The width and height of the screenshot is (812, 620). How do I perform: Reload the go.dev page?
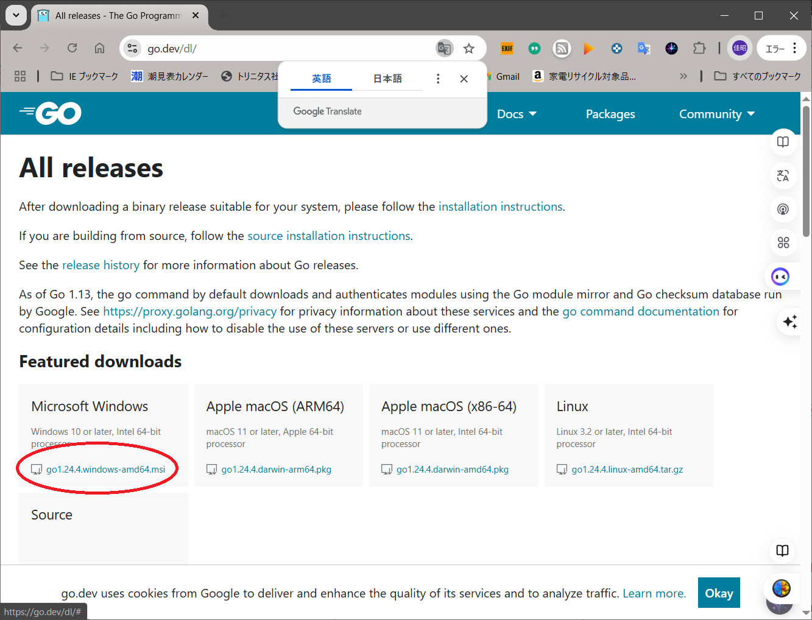pyautogui.click(x=72, y=49)
